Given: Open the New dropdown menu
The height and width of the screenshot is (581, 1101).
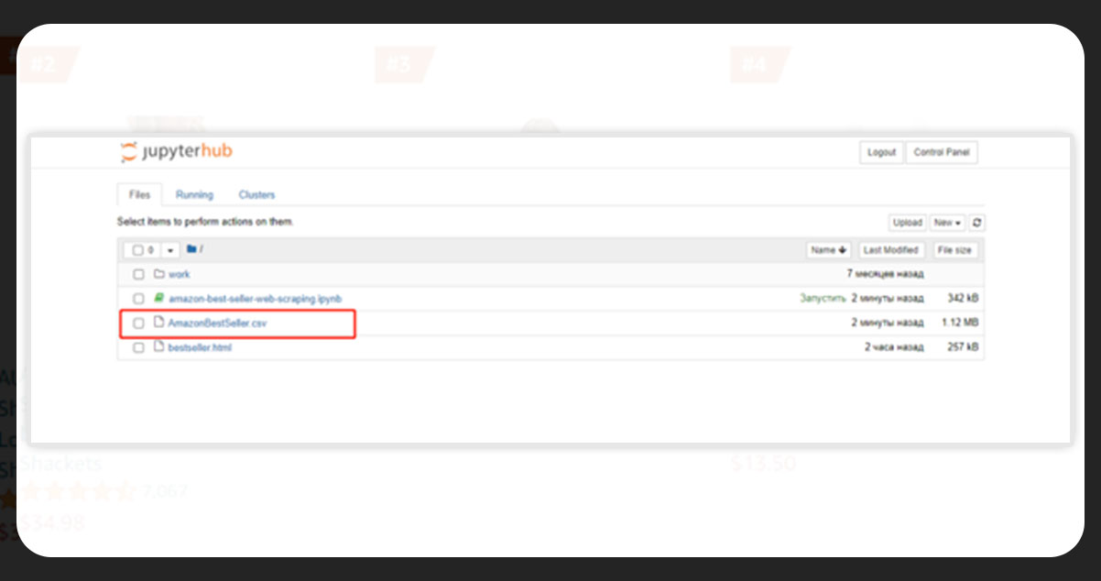Looking at the screenshot, I should click(946, 223).
